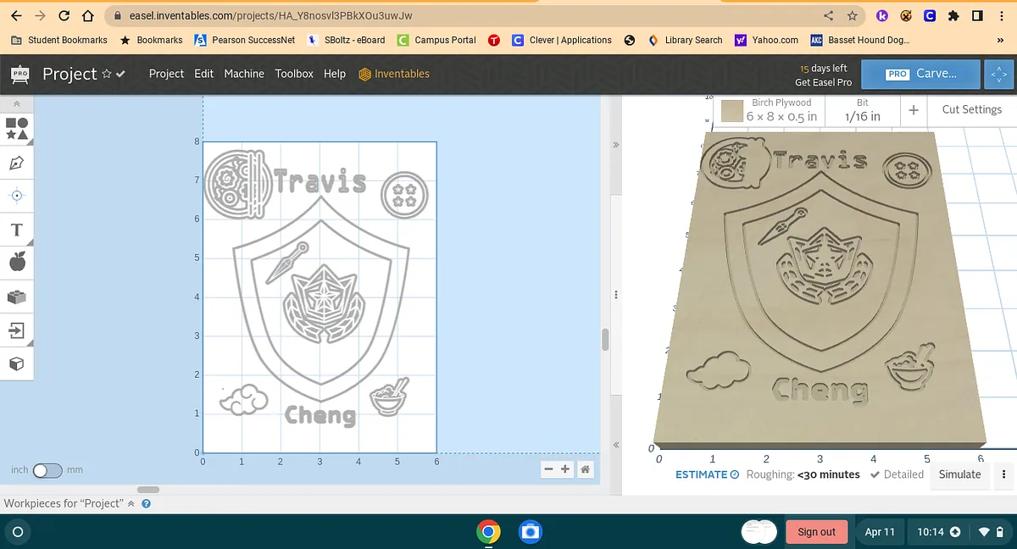
Task: Toggle units between inch and mm
Action: 47,469
